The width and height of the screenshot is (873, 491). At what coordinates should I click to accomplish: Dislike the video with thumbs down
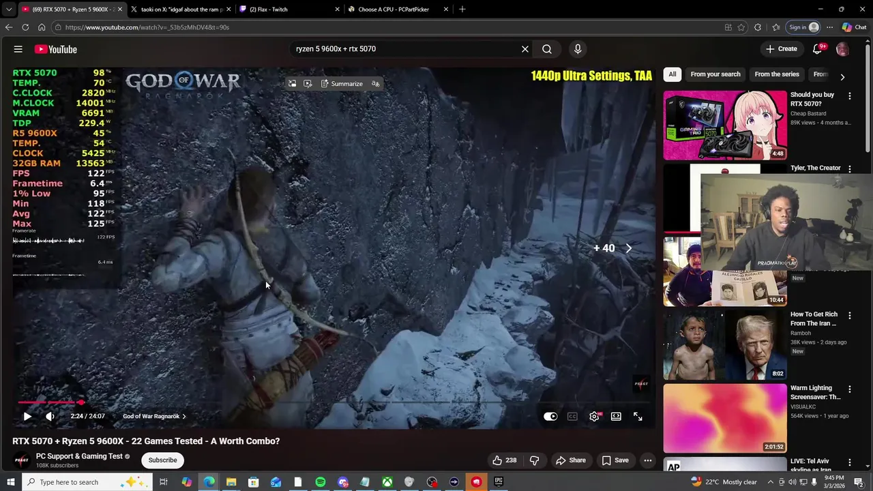click(x=534, y=460)
